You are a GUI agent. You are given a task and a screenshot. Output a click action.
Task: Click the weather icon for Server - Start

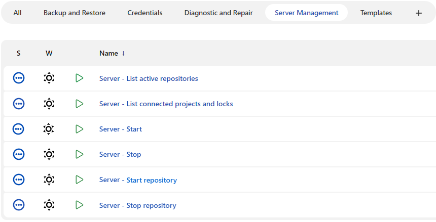(x=49, y=129)
